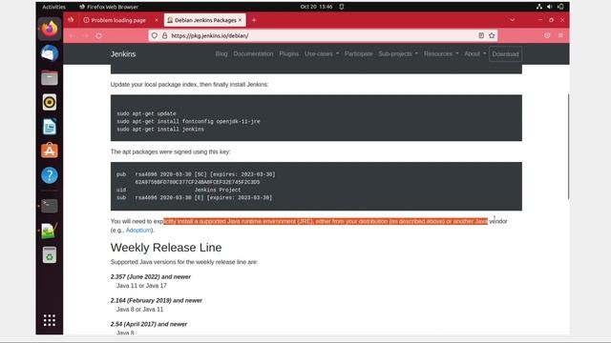
Task: Click the Java 8 or Java 11 text
Action: click(x=140, y=309)
